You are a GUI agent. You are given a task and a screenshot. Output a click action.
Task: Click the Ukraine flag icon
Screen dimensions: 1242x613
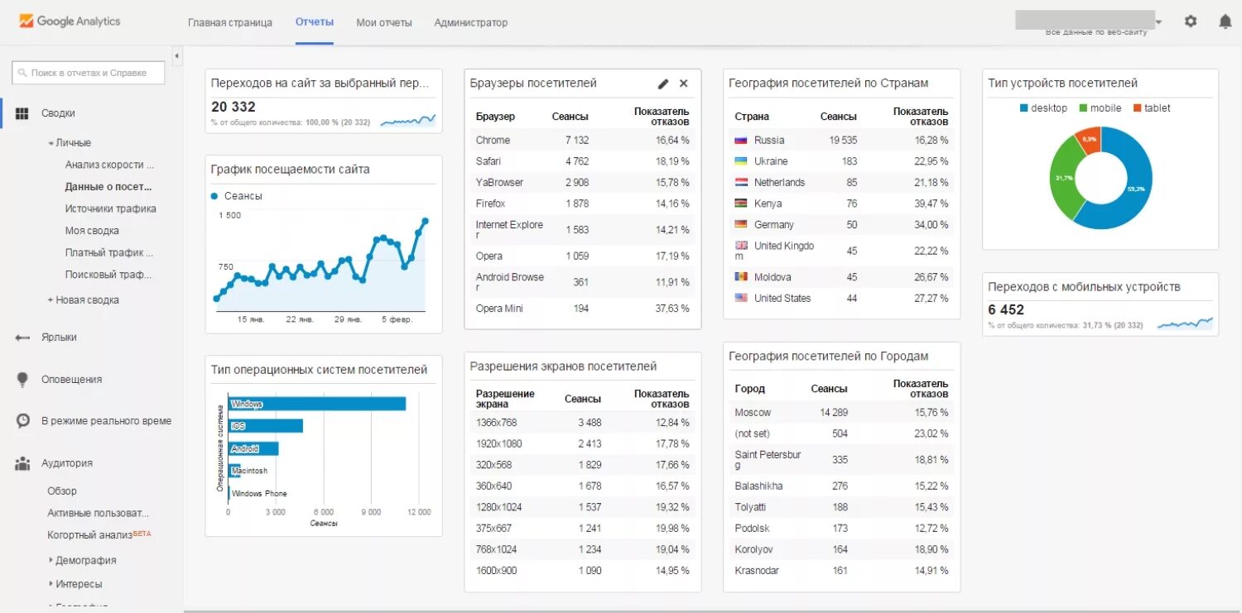point(741,161)
